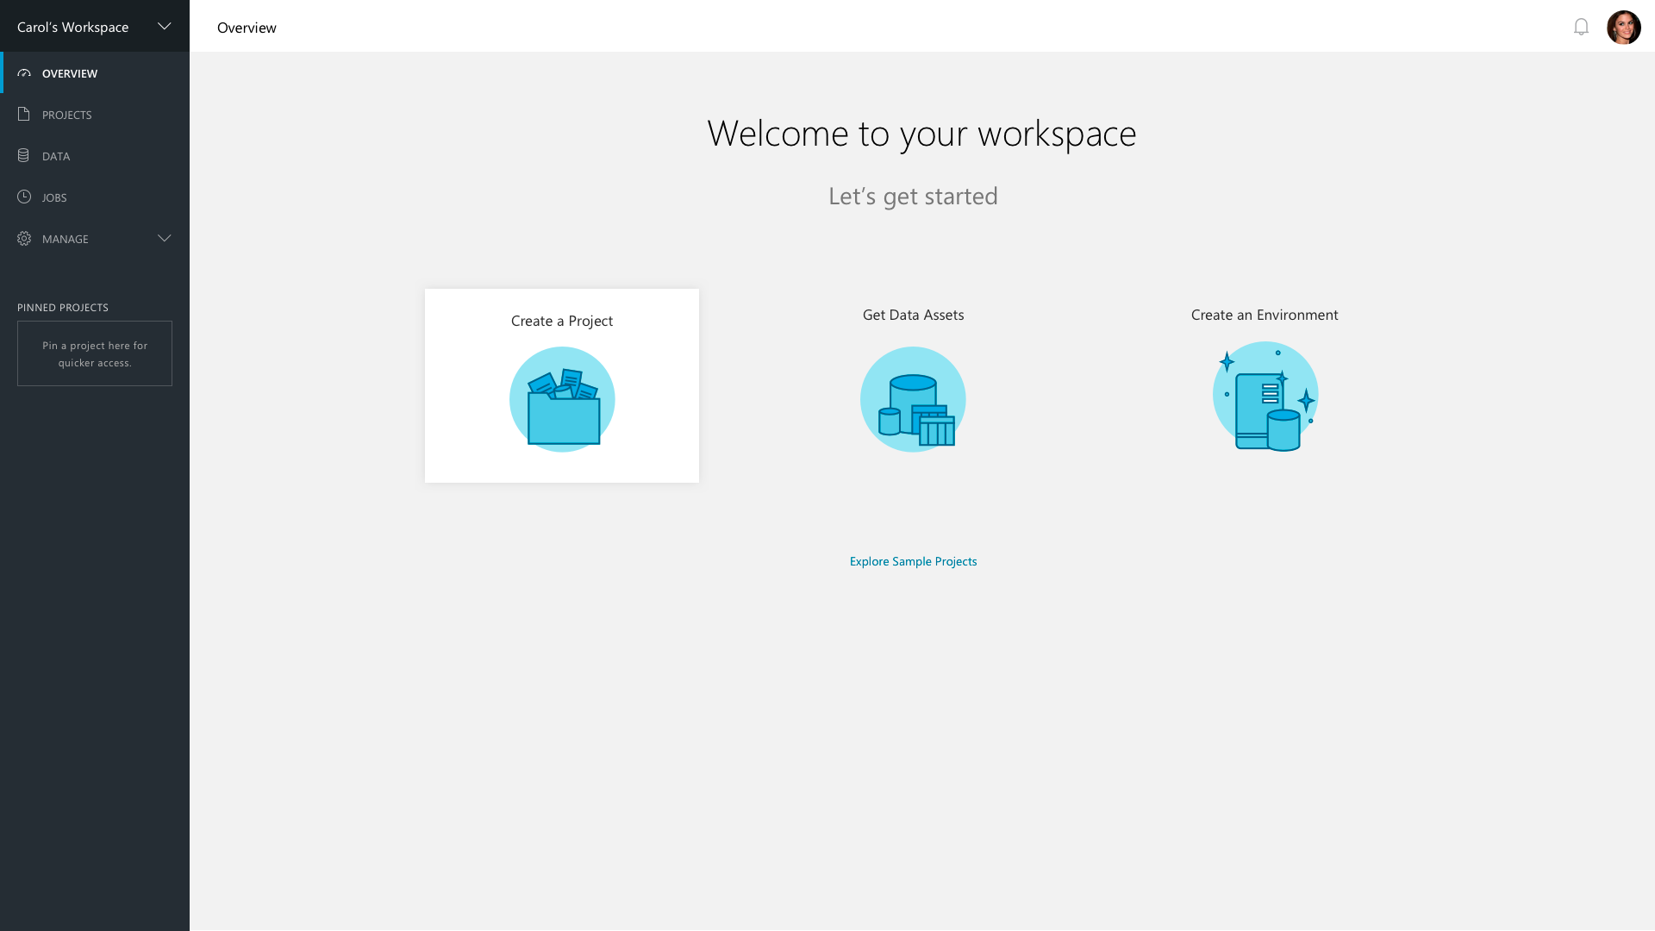Click the Projects document icon
1655x931 pixels.
(24, 115)
